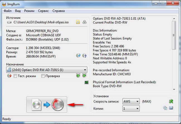
Task: Click the Microsoft CDIMAGE UDF text
Action: pyautogui.click(x=44, y=35)
